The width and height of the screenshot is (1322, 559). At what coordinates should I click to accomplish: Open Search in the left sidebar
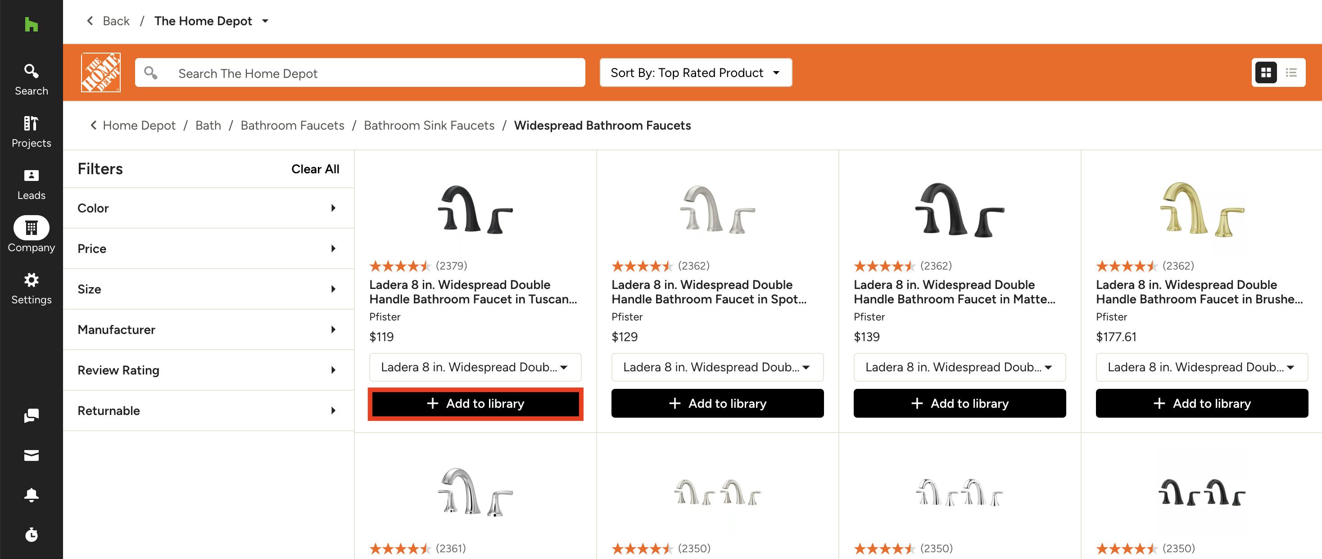[x=32, y=80]
